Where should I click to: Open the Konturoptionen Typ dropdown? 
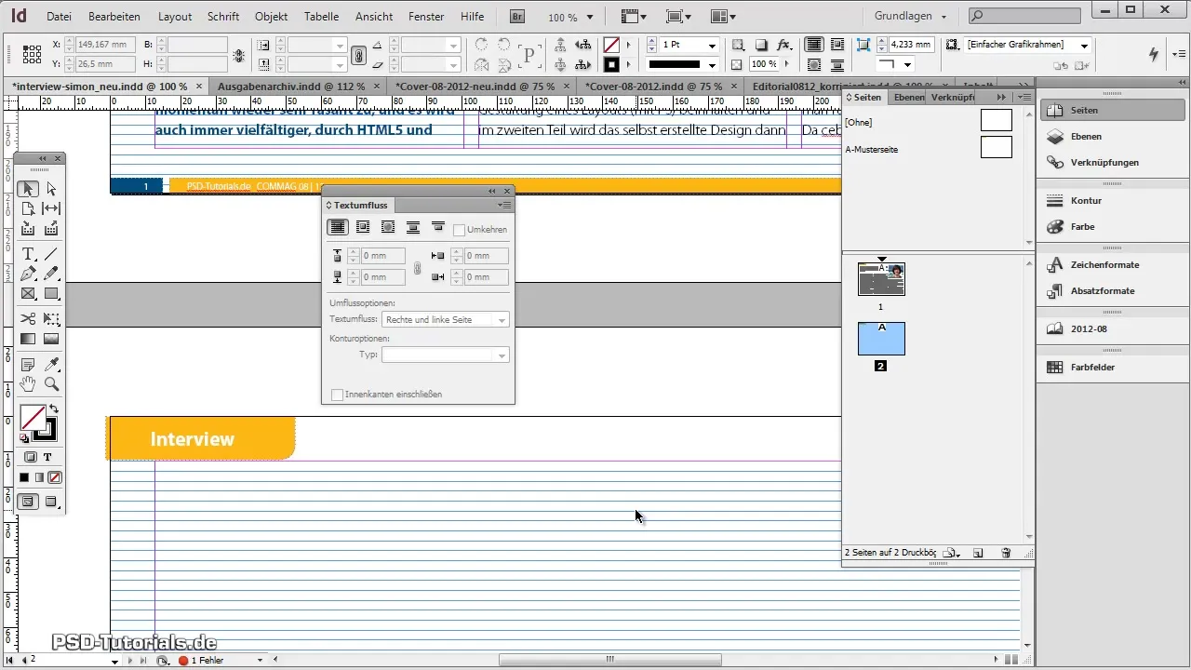(x=446, y=355)
